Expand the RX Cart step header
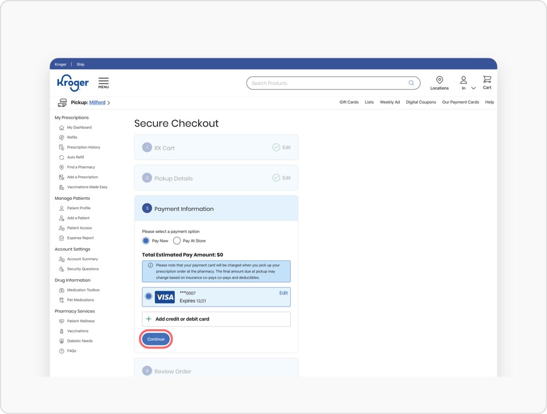547x414 pixels. [x=216, y=148]
